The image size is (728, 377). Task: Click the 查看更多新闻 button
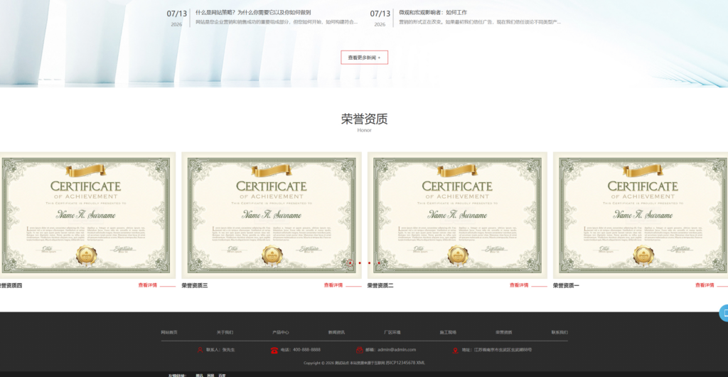(365, 58)
